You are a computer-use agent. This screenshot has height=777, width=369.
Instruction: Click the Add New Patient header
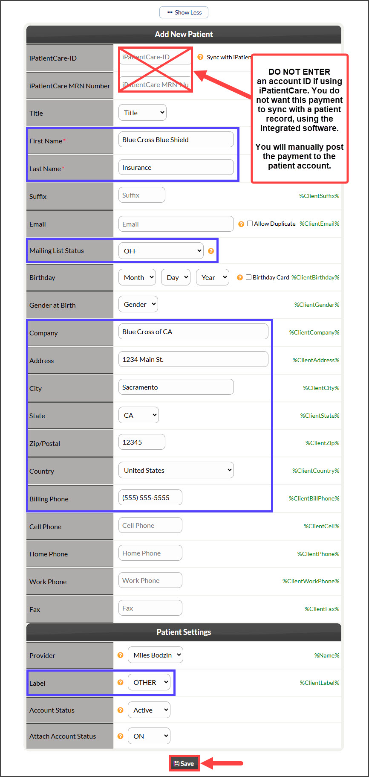(x=184, y=34)
